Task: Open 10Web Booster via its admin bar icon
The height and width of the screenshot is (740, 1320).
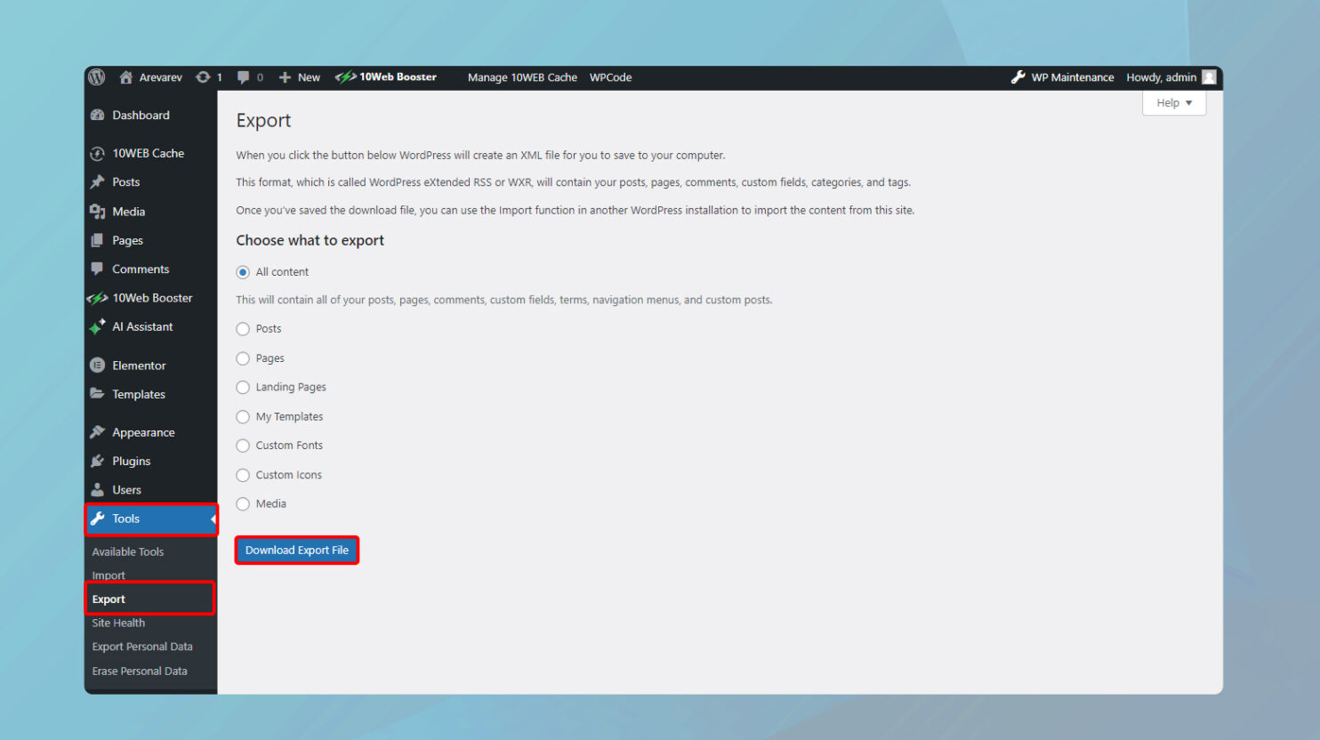Action: [346, 77]
